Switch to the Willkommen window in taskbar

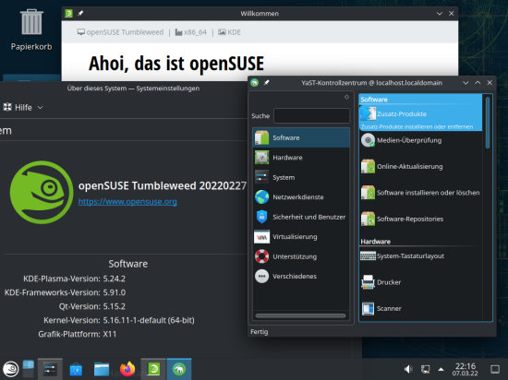pyautogui.click(x=153, y=369)
